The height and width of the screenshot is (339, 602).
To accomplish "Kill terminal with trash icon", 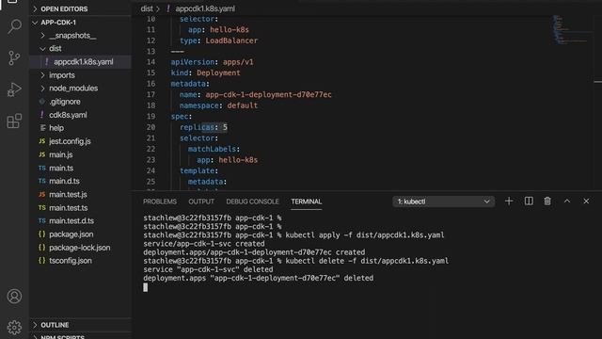I will point(547,201).
